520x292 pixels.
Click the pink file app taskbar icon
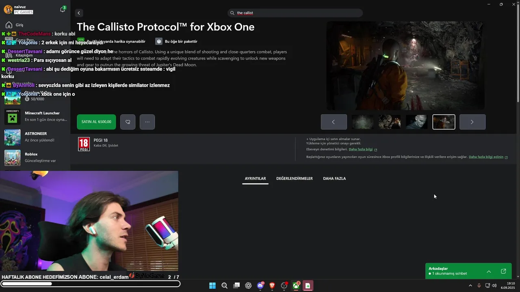point(308,286)
